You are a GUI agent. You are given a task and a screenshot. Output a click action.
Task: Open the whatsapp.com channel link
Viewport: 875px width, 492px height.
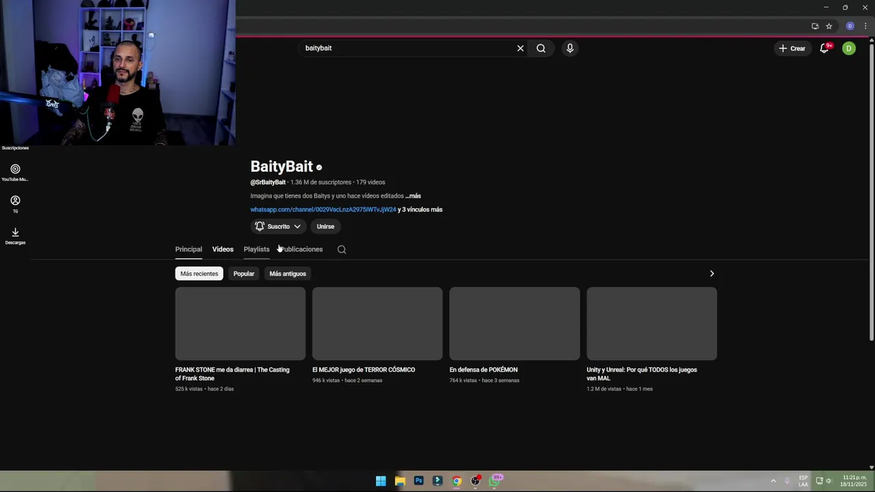(323, 210)
